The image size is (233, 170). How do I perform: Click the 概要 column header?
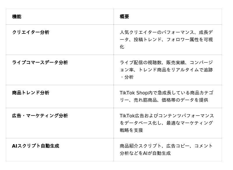124,17
